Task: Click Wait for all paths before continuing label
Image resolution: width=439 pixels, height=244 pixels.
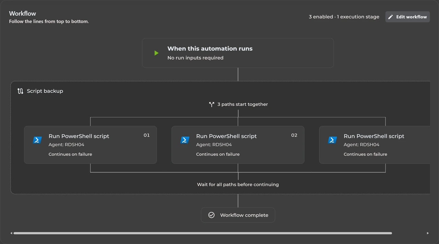Action: point(238,184)
